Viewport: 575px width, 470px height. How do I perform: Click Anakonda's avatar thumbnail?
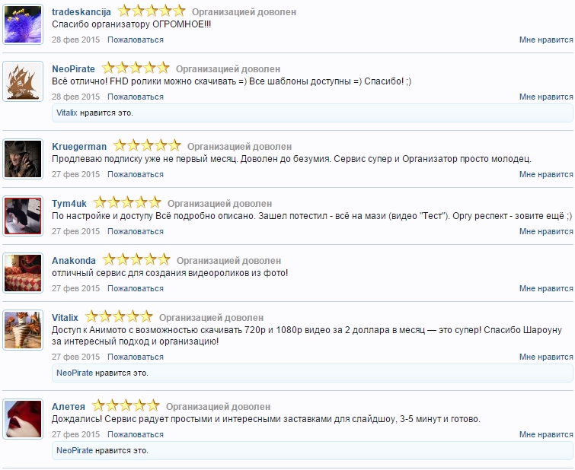click(23, 273)
